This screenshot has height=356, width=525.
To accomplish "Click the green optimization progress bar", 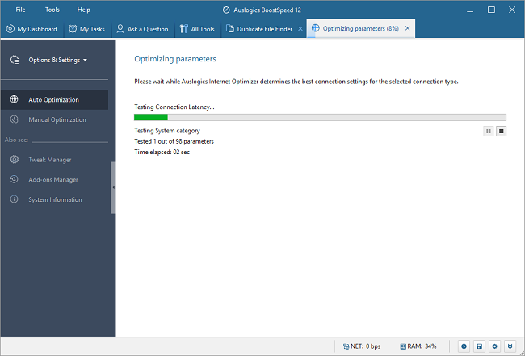I will coord(151,117).
